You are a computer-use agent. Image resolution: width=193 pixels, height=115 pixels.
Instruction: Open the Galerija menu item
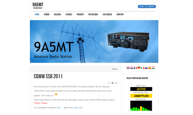57,15
